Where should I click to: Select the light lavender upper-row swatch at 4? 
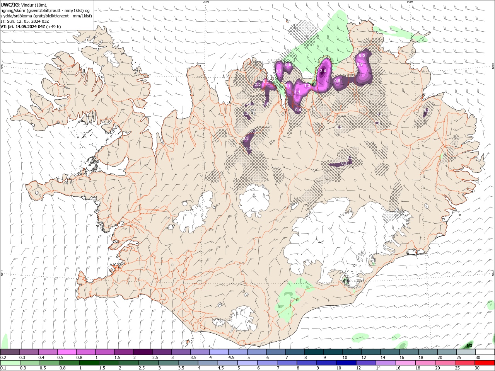(x=218, y=352)
